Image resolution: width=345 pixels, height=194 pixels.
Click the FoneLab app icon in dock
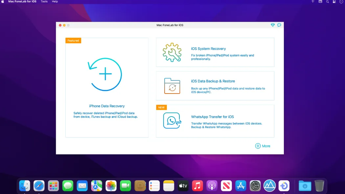(284, 186)
